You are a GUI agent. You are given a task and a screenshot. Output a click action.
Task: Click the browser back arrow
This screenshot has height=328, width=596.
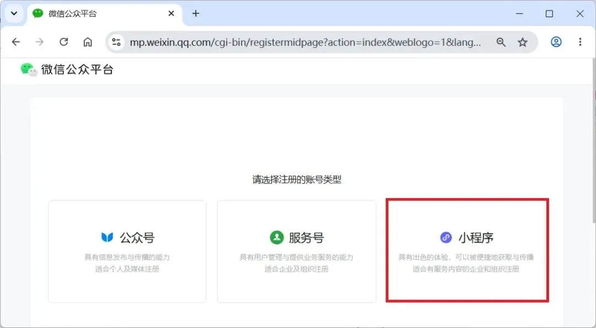coord(15,42)
